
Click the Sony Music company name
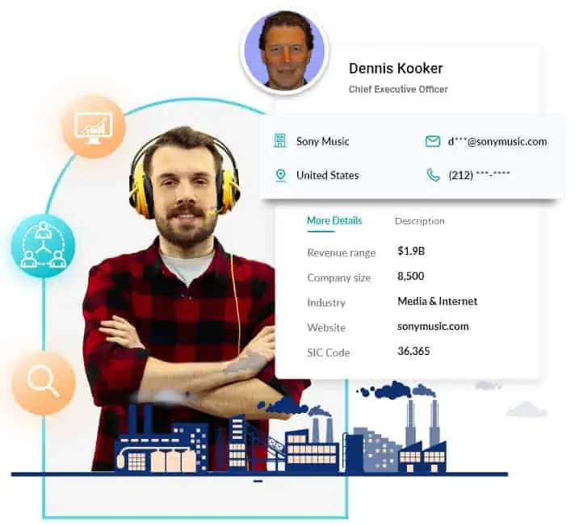tap(323, 141)
